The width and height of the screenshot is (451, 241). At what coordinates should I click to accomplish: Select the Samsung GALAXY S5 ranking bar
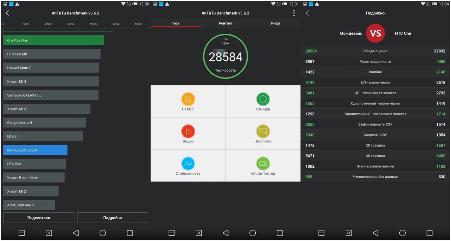[51, 95]
